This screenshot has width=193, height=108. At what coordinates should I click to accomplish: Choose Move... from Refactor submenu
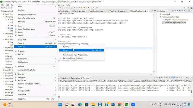click(x=81, y=50)
